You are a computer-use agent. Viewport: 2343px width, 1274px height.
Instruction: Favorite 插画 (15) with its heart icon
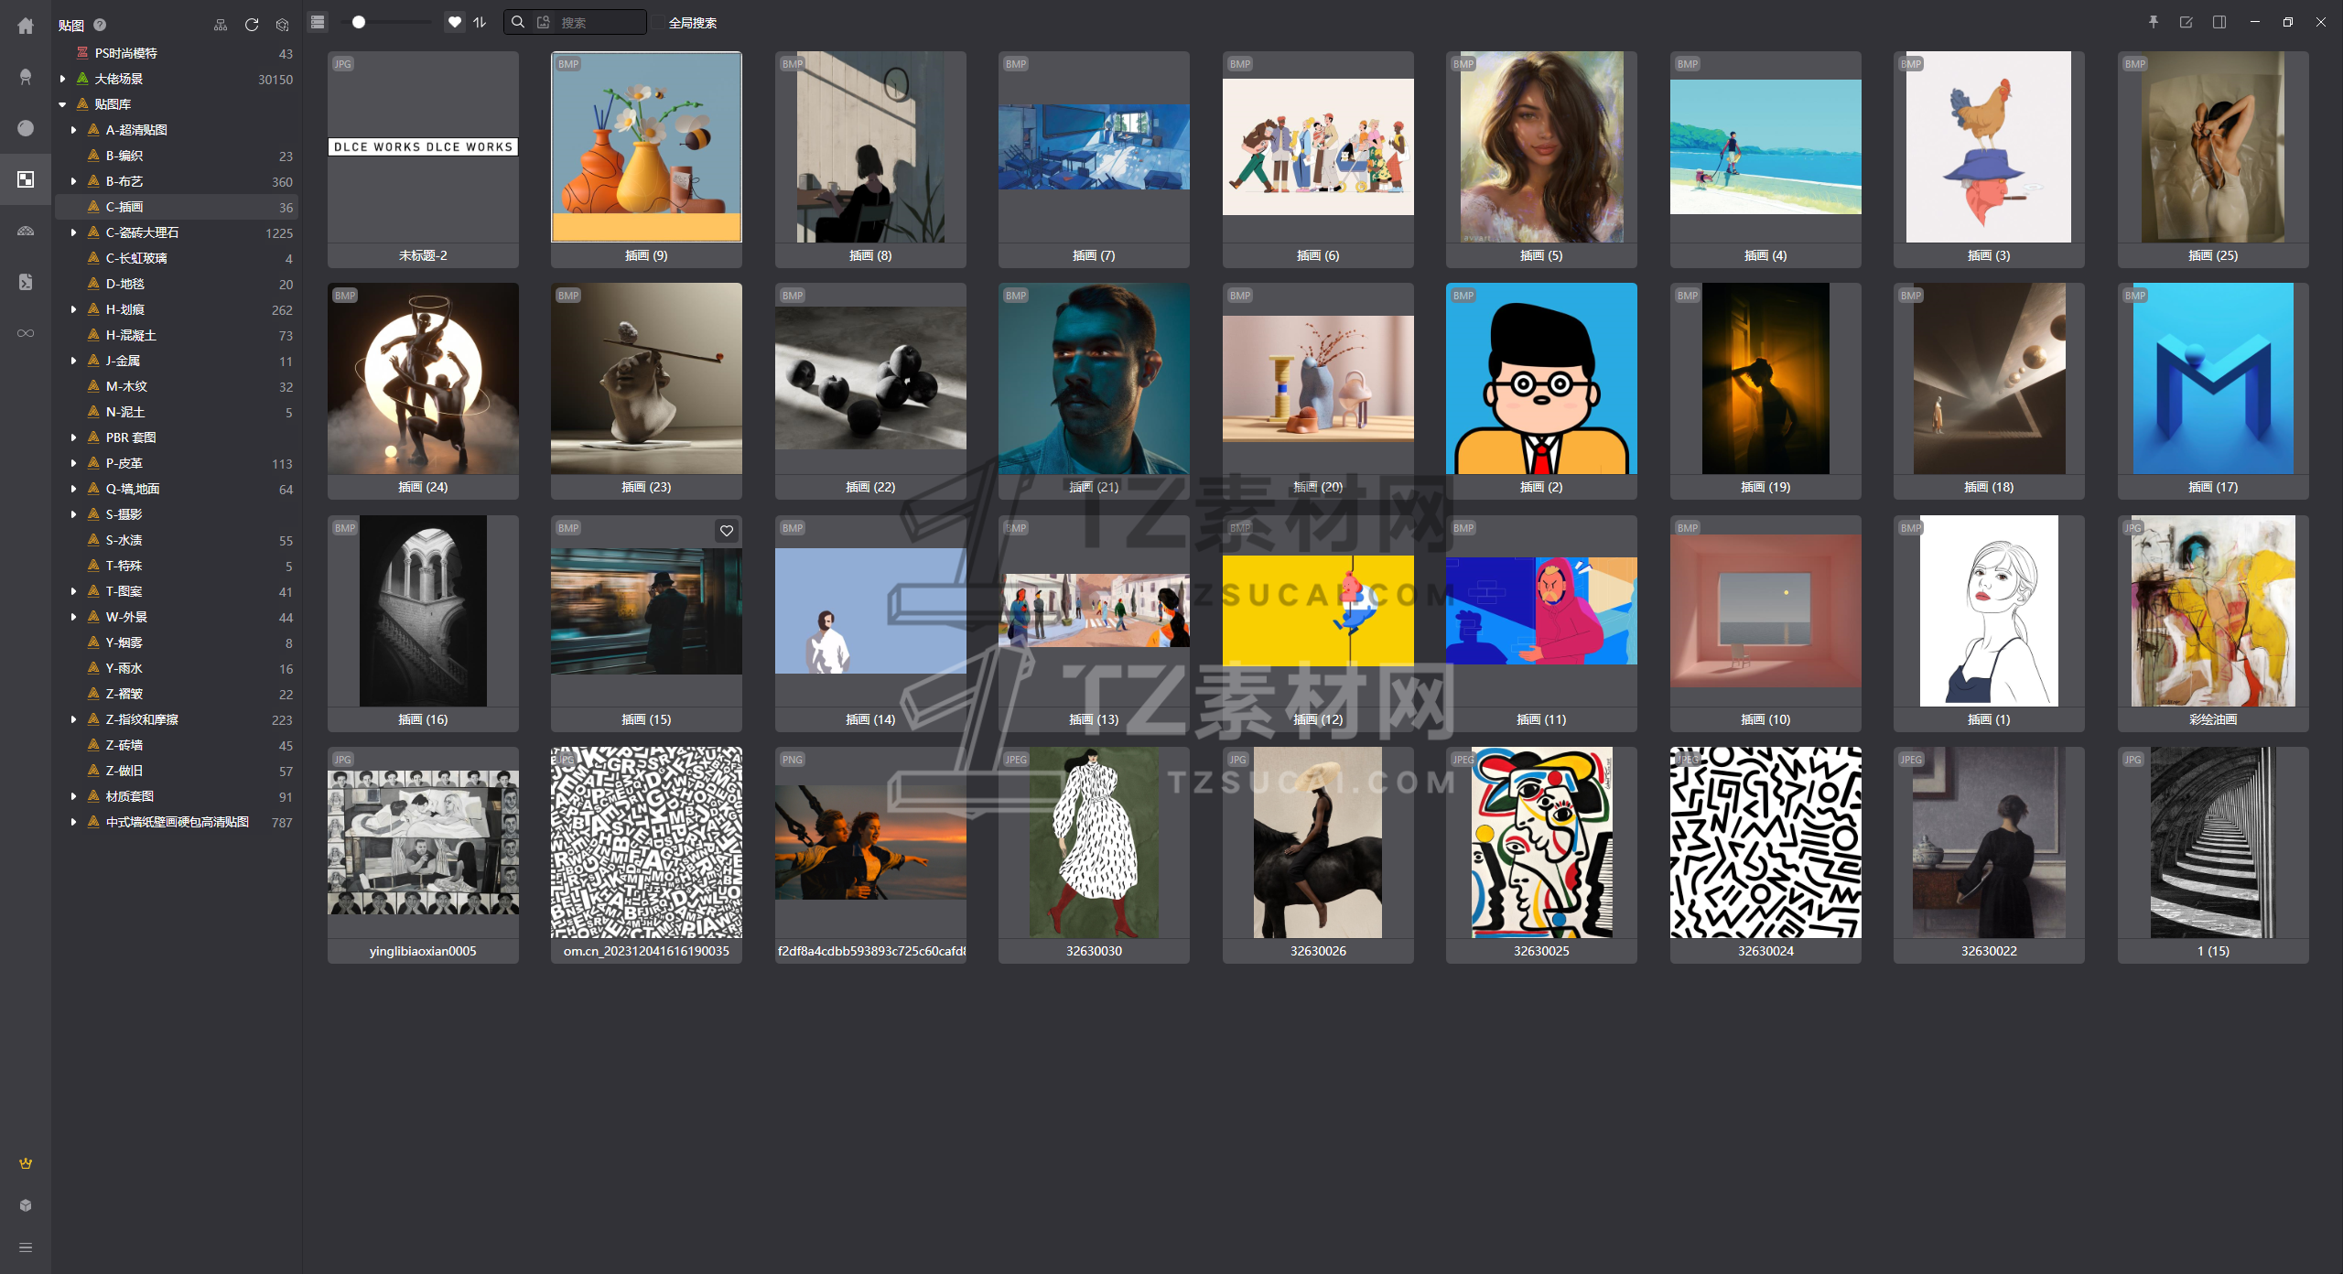point(727,531)
